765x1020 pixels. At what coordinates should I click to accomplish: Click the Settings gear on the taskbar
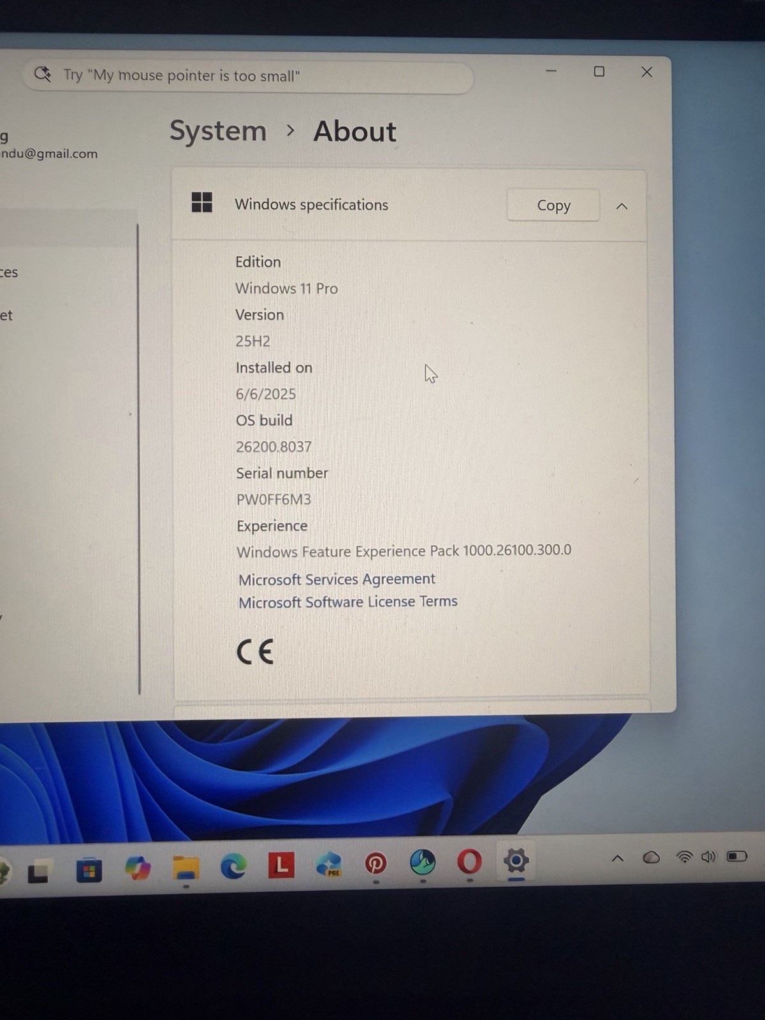(516, 861)
